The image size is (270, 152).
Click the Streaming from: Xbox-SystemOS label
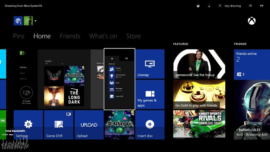24,6
